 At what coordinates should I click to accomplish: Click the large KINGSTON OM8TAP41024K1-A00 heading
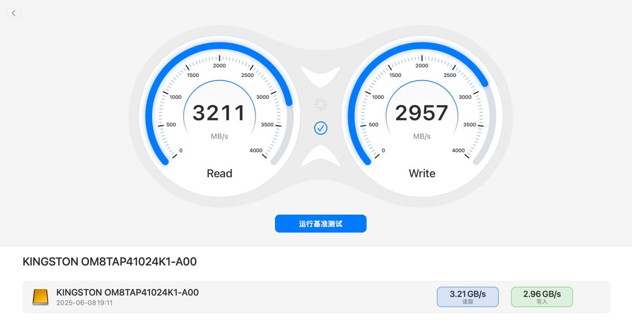tap(110, 261)
